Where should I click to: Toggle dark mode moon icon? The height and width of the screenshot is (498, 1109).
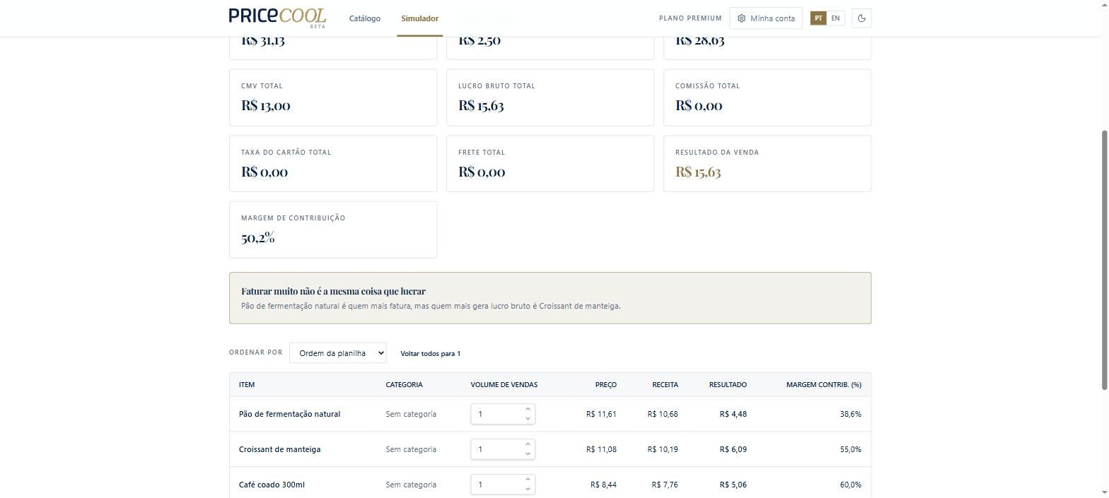[x=861, y=18]
